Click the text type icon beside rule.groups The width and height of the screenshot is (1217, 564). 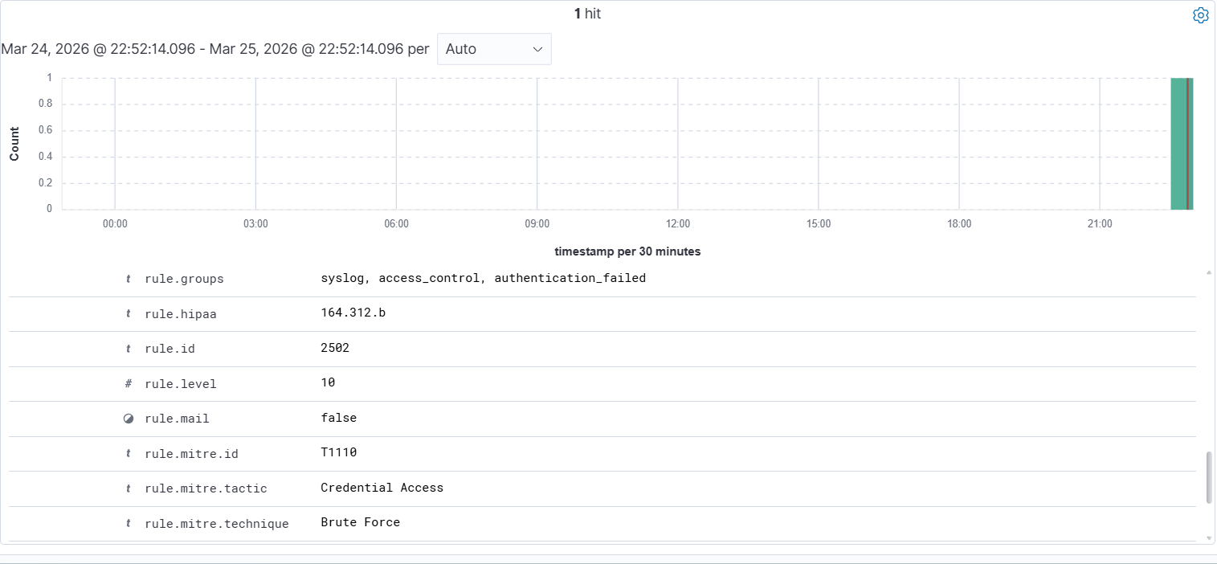(129, 279)
